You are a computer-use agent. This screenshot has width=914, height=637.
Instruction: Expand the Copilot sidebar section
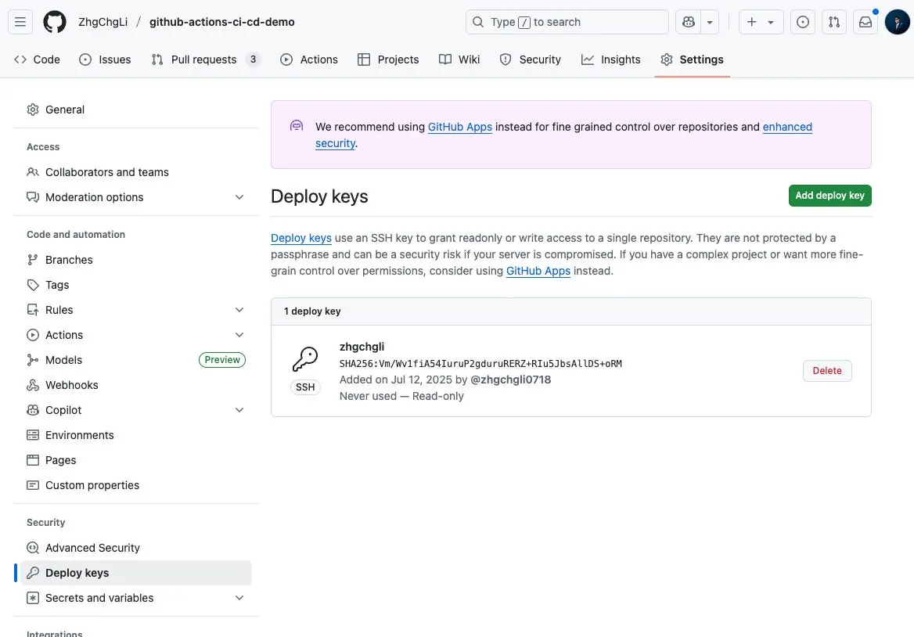[x=239, y=410]
